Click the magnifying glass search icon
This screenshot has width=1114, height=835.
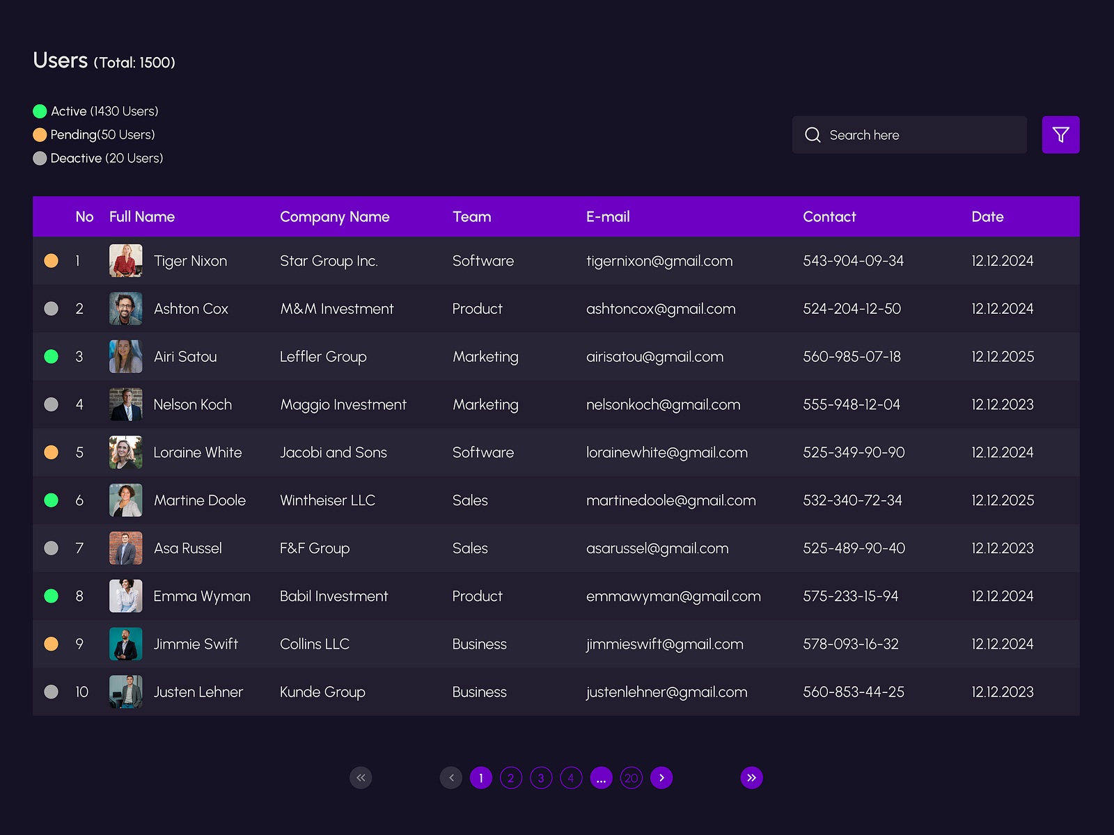coord(813,135)
